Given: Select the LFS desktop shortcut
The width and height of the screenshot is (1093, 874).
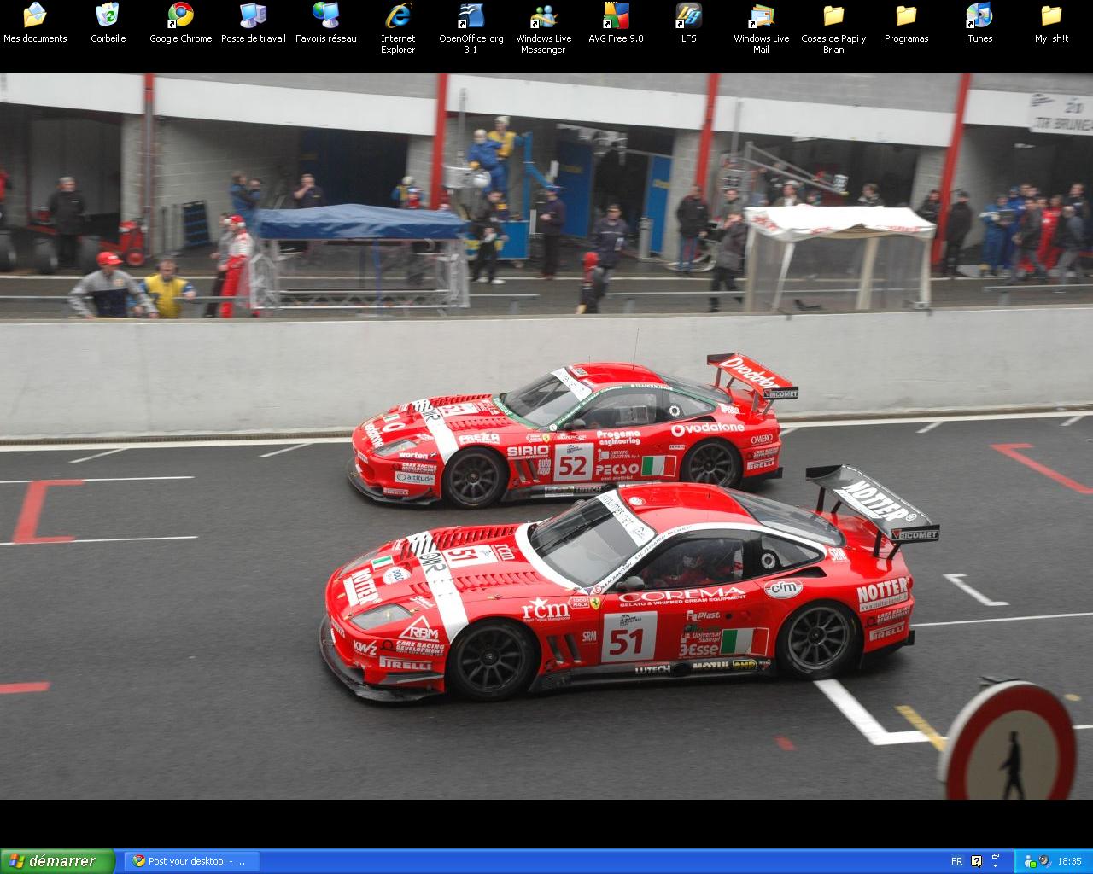Looking at the screenshot, I should (688, 23).
